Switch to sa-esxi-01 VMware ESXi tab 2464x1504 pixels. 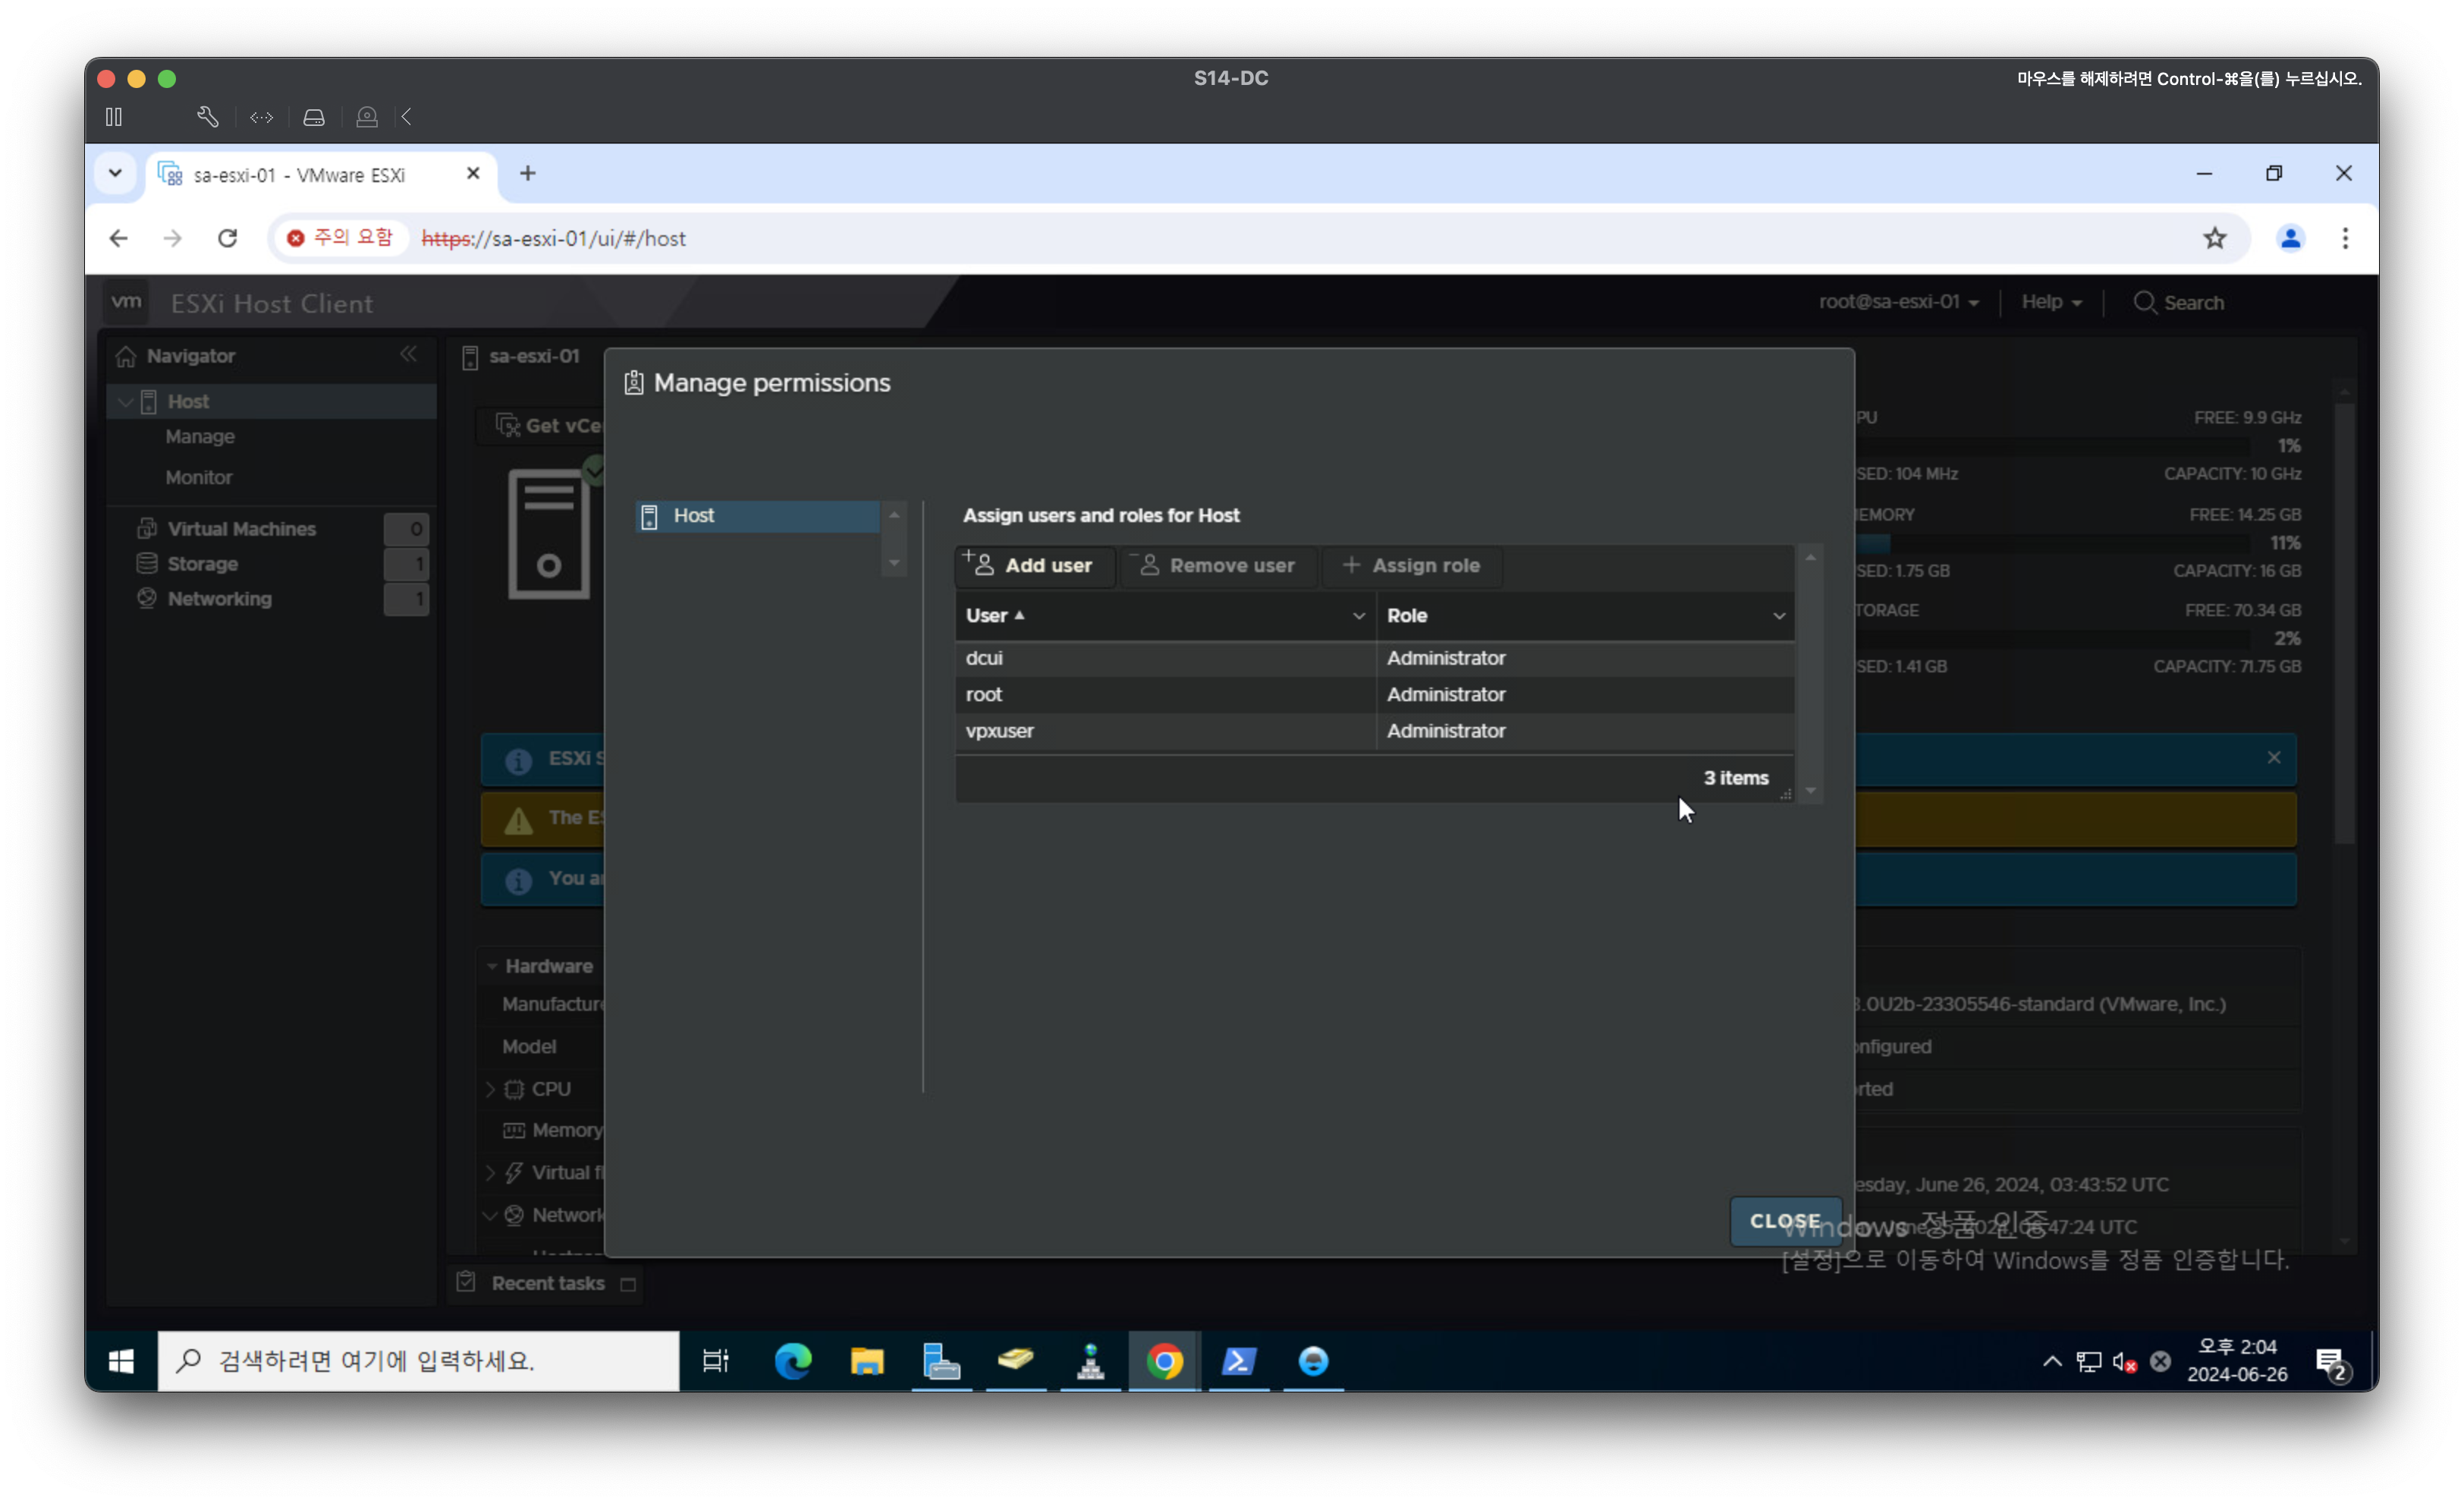click(x=300, y=175)
